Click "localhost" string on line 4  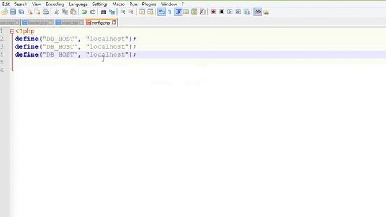pos(107,55)
